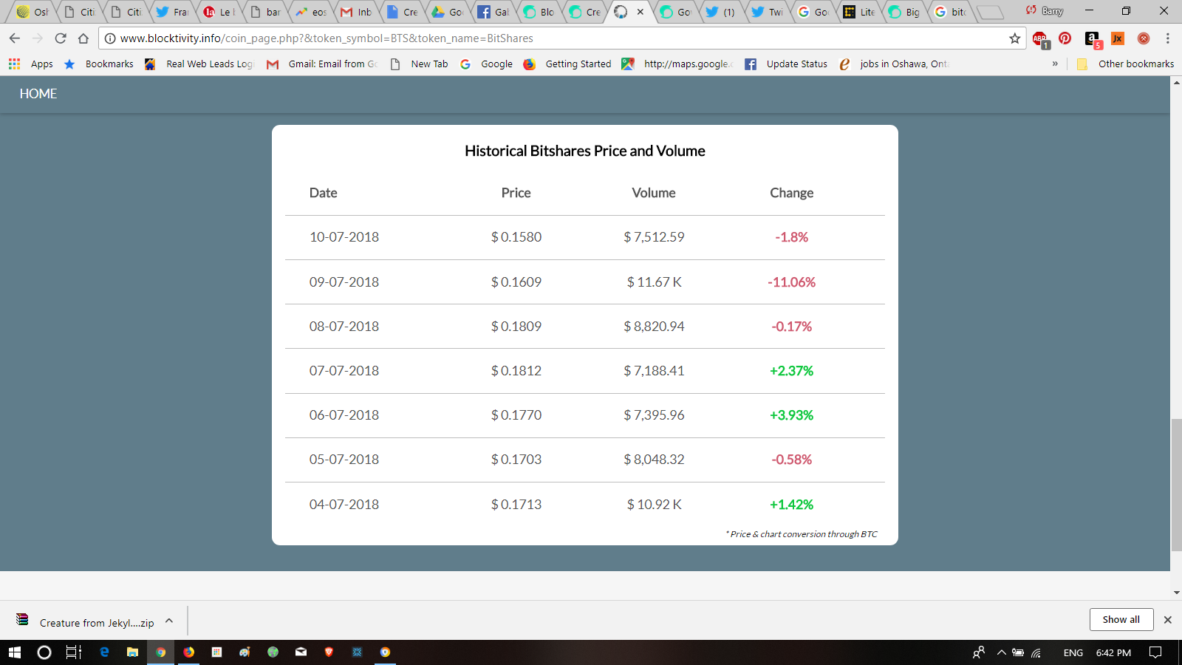Click the Show all downloads button

(x=1121, y=619)
